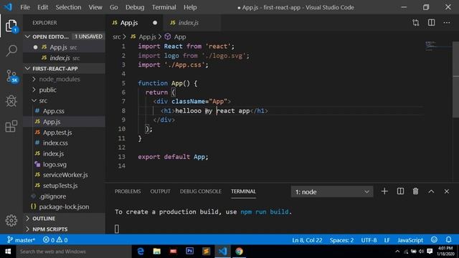Viewport: 459px width, 258px height.
Task: Open the Edit menu
Action: tap(42, 7)
